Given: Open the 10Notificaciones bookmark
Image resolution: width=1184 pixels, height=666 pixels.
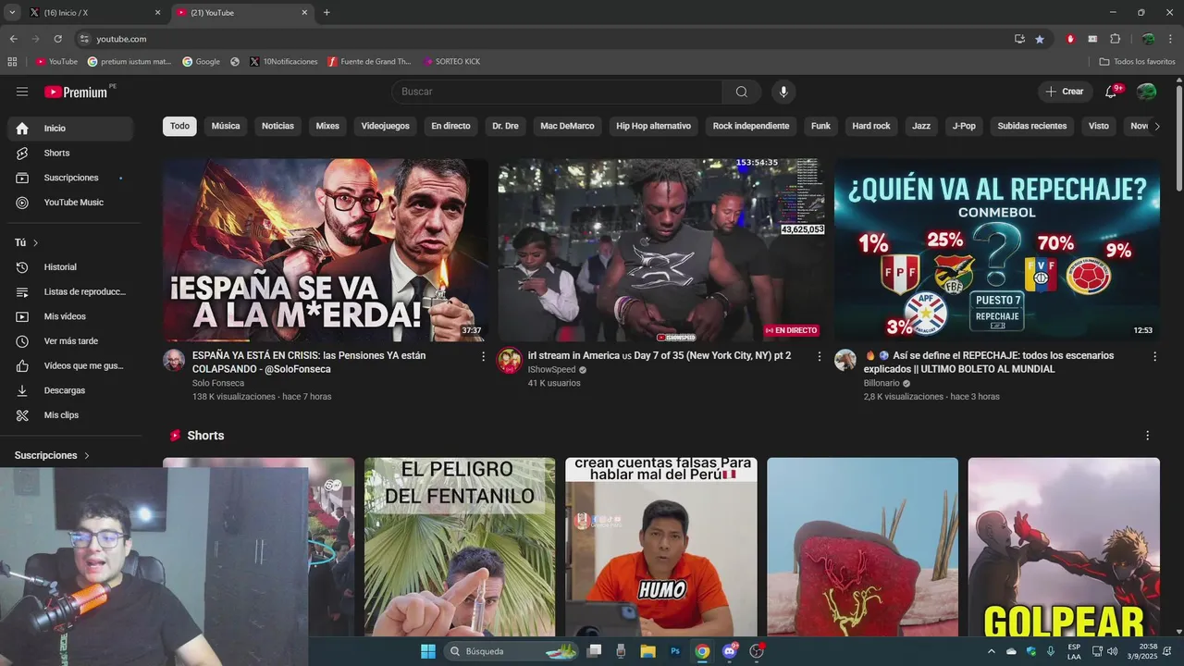Looking at the screenshot, I should click(284, 62).
